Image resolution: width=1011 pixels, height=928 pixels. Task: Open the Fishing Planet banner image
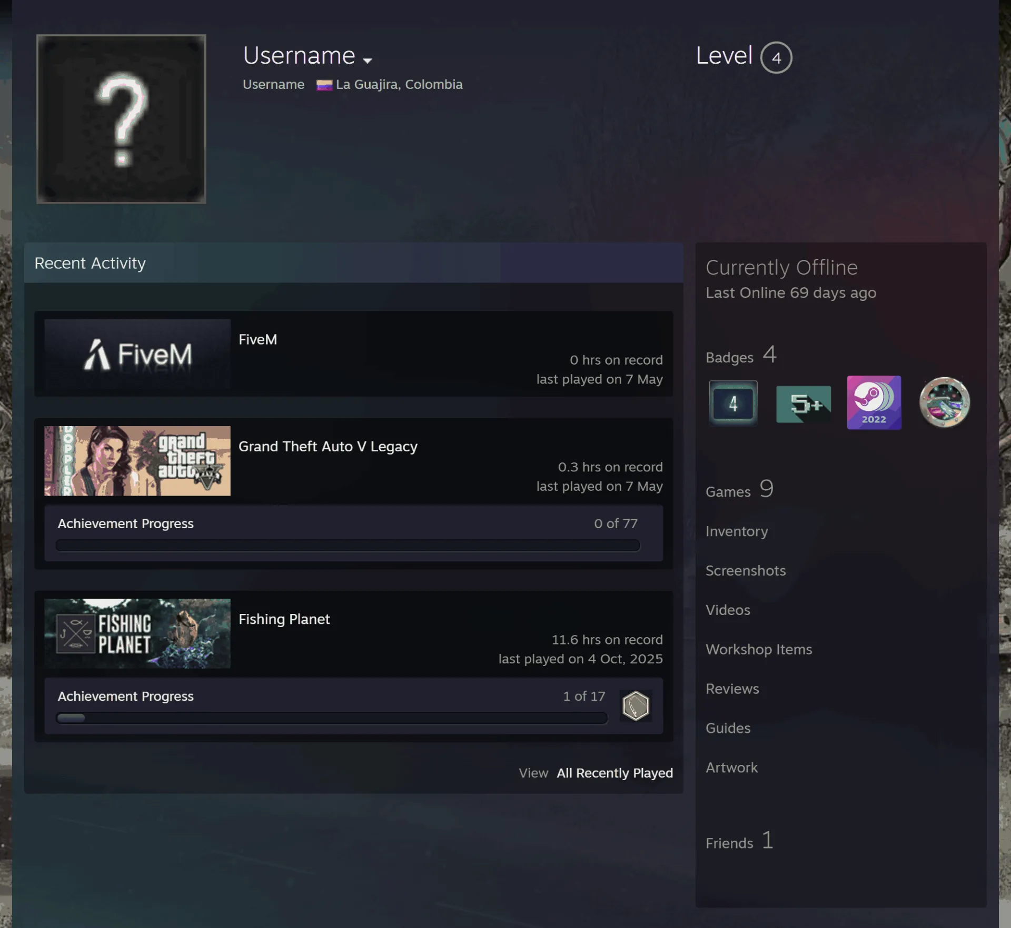[137, 633]
